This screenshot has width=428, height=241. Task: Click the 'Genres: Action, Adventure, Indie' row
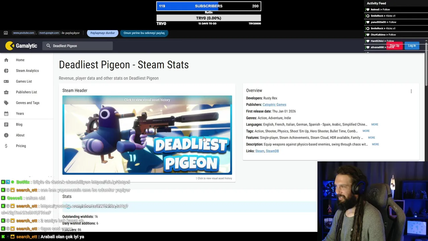269,118
